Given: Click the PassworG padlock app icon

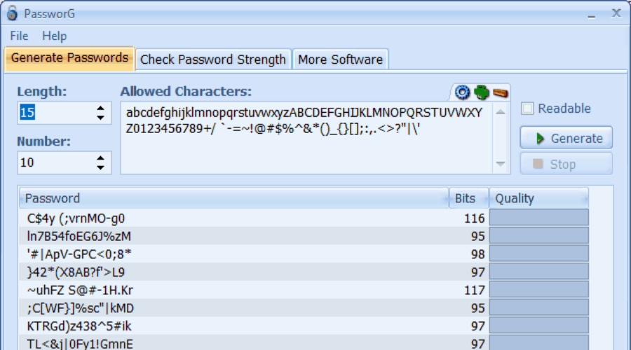Looking at the screenshot, I should click(12, 13).
